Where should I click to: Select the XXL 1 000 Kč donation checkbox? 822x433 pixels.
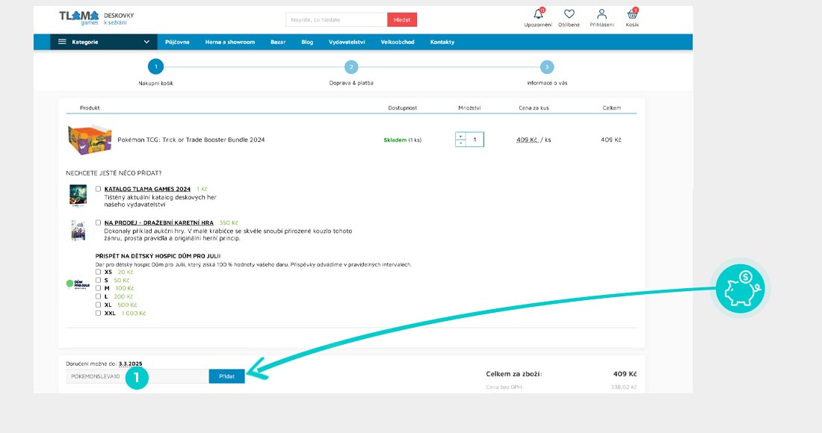98,313
